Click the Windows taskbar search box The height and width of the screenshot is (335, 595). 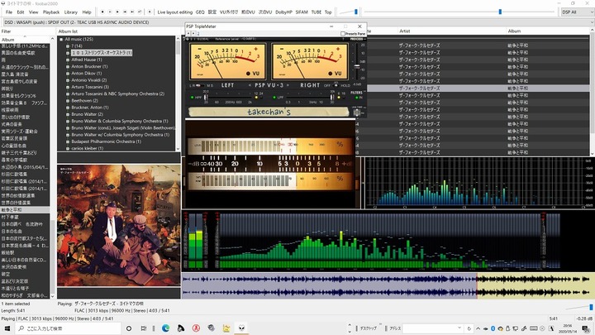(x=68, y=328)
